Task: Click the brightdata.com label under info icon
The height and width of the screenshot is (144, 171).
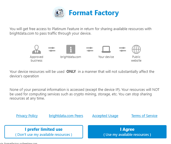Action: point(71,57)
